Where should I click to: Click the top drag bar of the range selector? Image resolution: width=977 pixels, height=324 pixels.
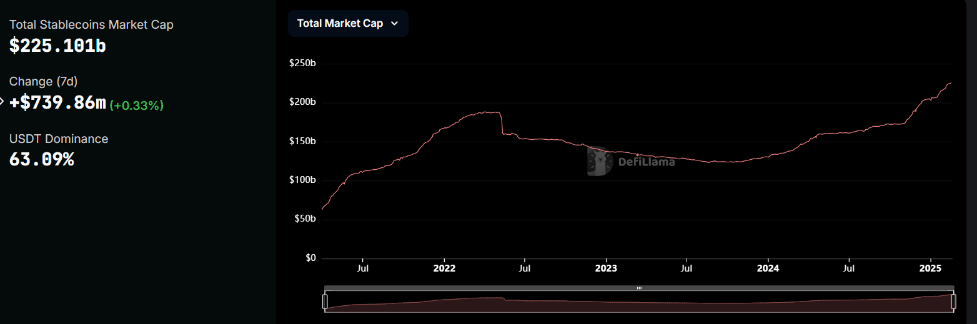click(639, 288)
